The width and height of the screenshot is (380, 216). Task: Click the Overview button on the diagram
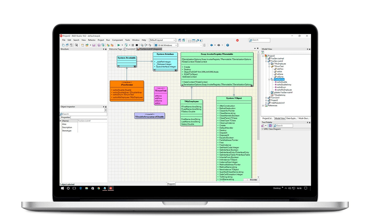click(253, 180)
